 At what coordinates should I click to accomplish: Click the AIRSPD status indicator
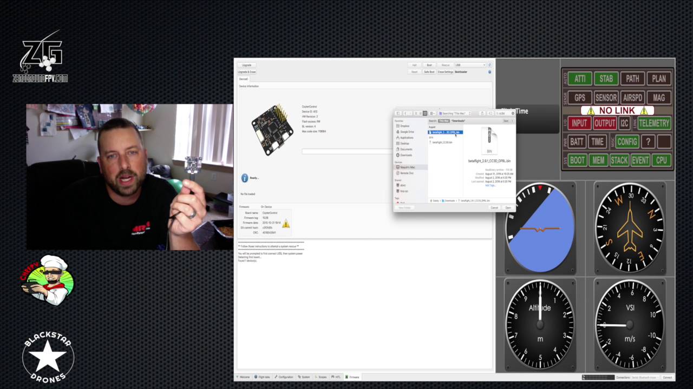(x=632, y=98)
